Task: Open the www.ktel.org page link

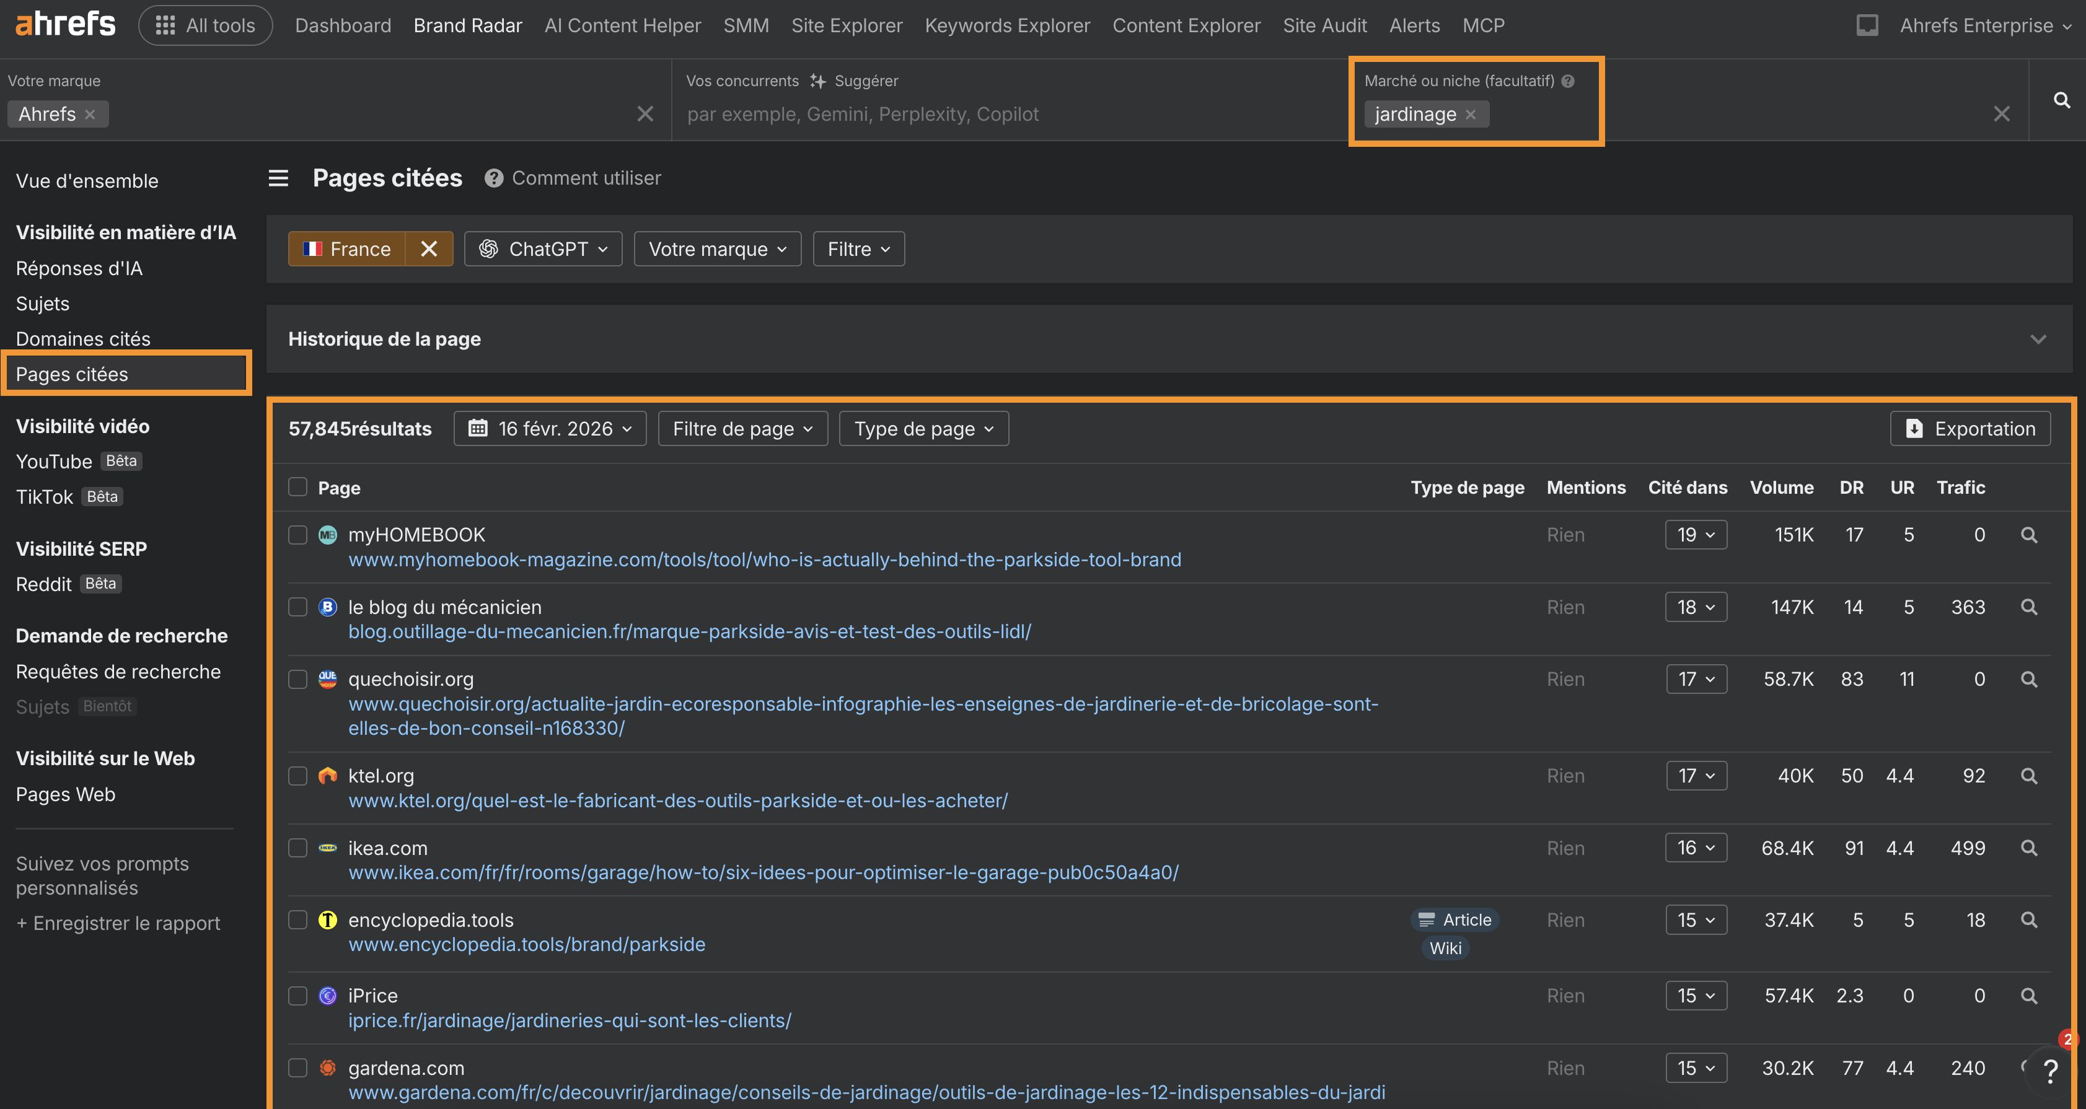Action: tap(678, 800)
